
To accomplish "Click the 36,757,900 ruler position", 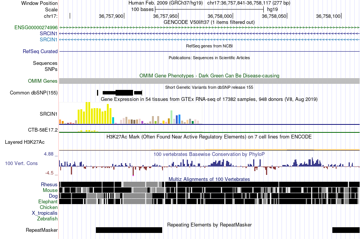I will (111, 16).
